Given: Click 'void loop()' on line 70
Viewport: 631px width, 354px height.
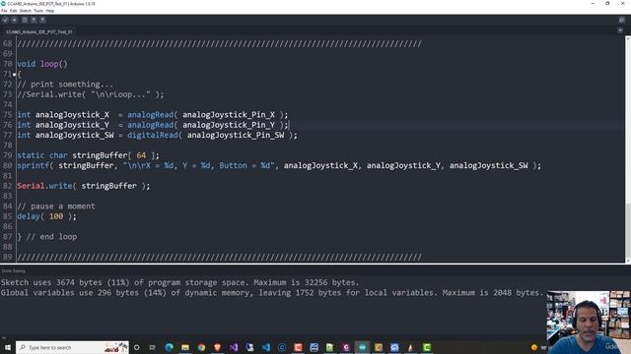Looking at the screenshot, I should point(42,64).
